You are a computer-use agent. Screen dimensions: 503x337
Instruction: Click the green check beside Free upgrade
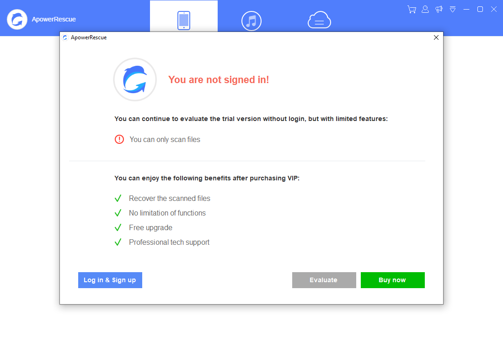[x=118, y=227]
